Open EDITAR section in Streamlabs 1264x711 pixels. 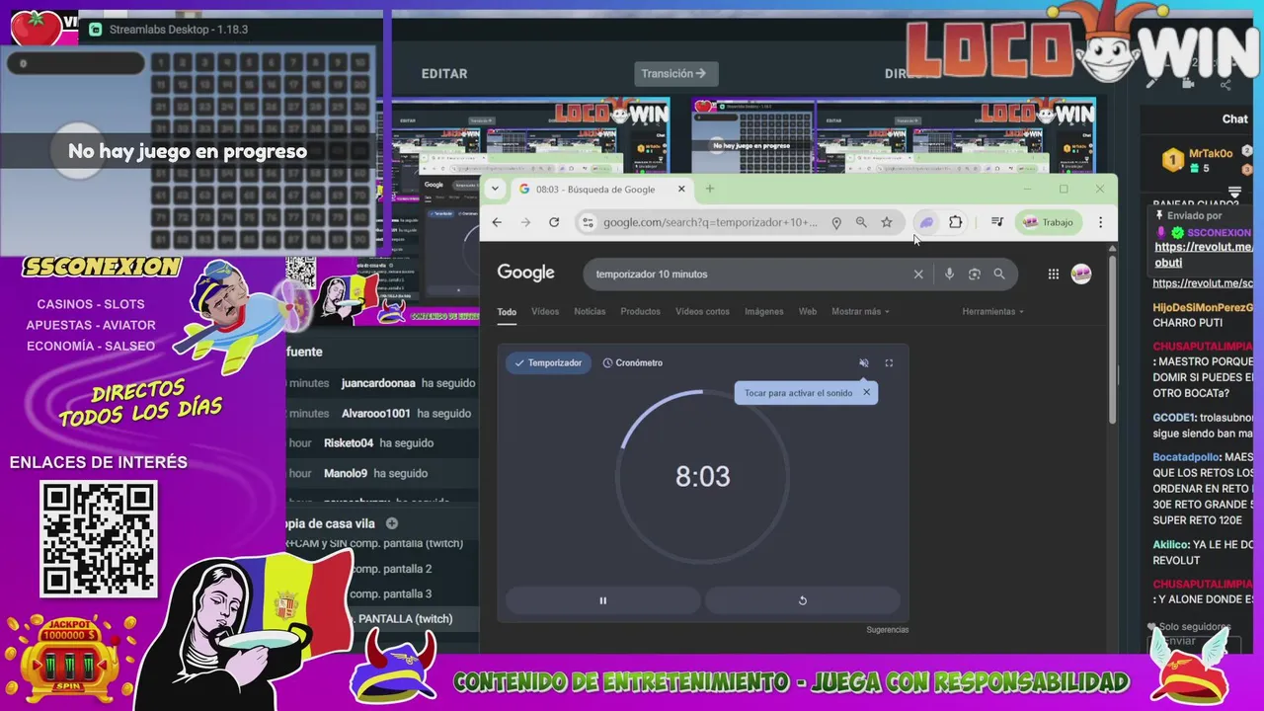444,74
